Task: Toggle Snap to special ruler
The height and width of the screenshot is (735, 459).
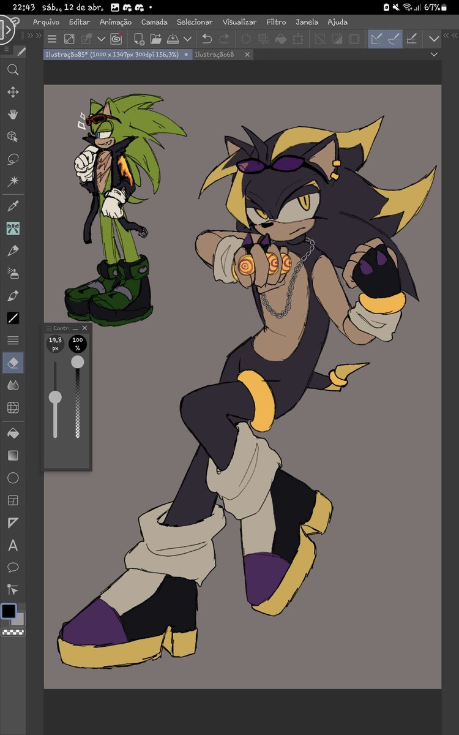Action: point(394,39)
